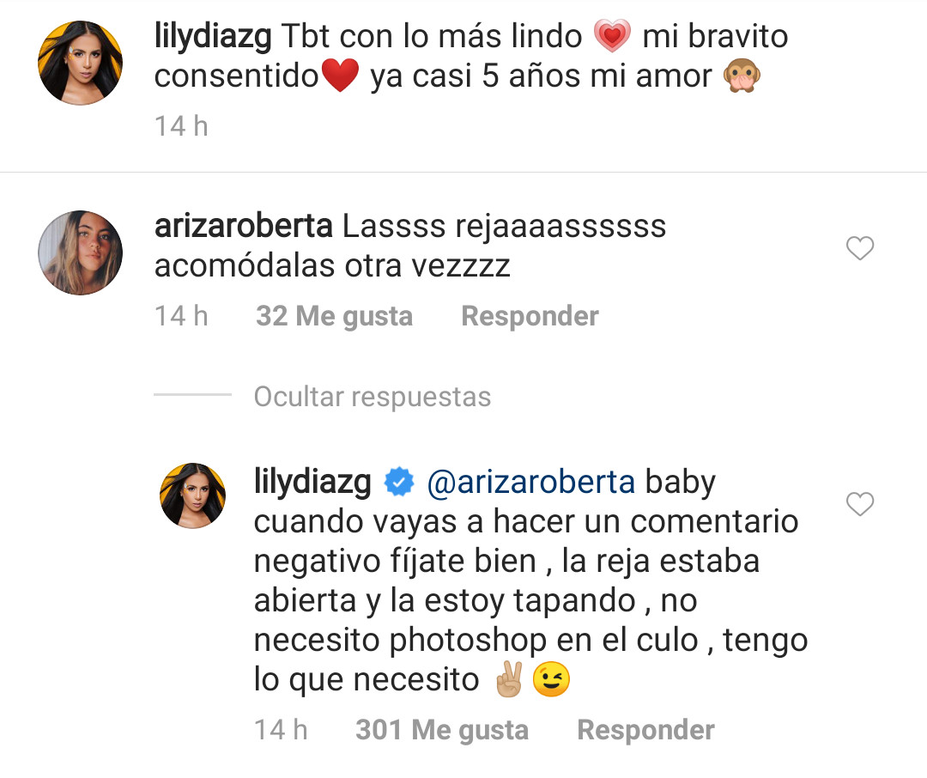
Task: Click the winking face emoji in the reply
Action: pos(551,679)
